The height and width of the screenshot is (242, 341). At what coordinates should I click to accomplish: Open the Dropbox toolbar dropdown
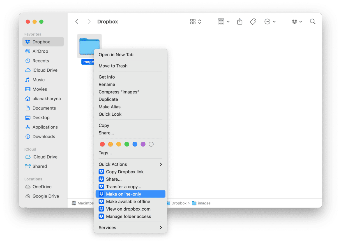[x=297, y=22]
